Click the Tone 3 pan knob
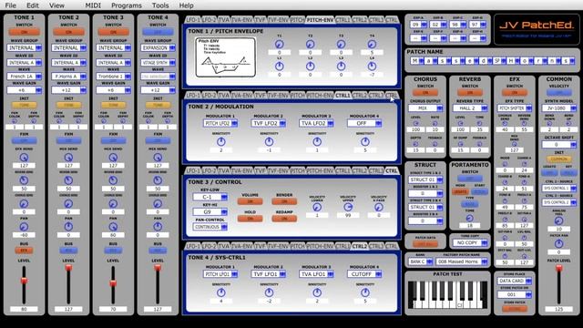 coord(113,227)
